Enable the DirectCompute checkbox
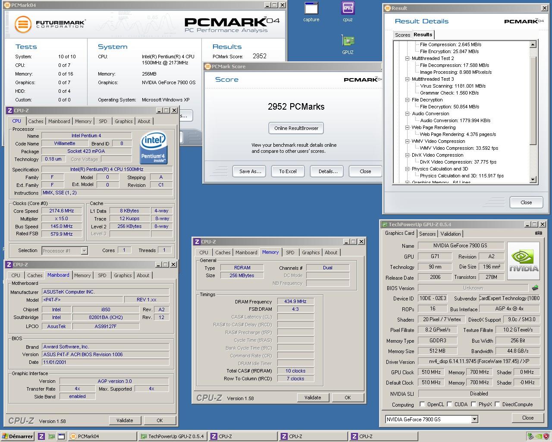This screenshot has width=552, height=442. pos(497,404)
